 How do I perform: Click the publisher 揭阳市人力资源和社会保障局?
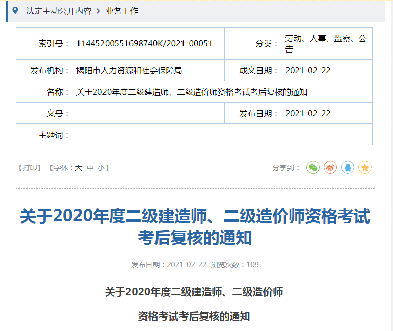[128, 71]
